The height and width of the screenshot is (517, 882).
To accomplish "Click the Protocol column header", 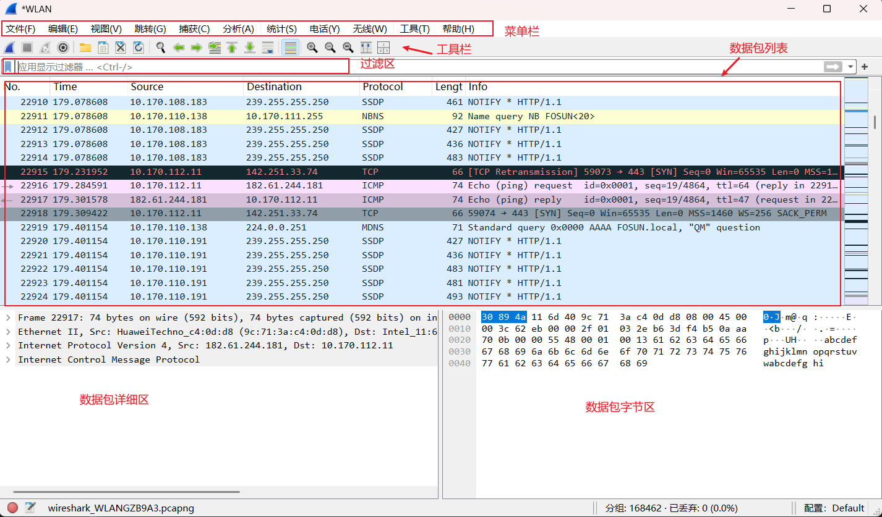I will coord(383,87).
